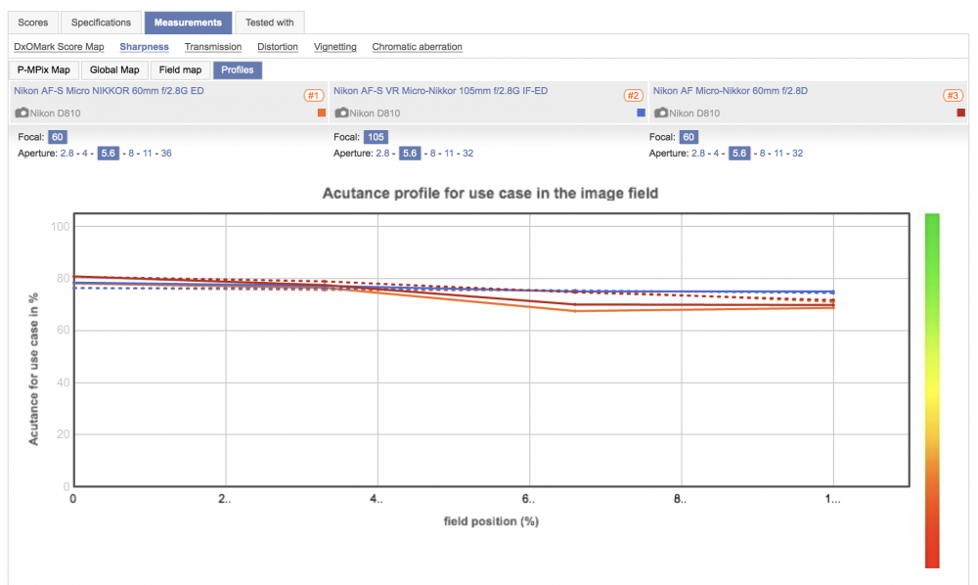Screen dimensions: 978x585
Task: Click the green-to-red color scale bar
Action: (932, 390)
